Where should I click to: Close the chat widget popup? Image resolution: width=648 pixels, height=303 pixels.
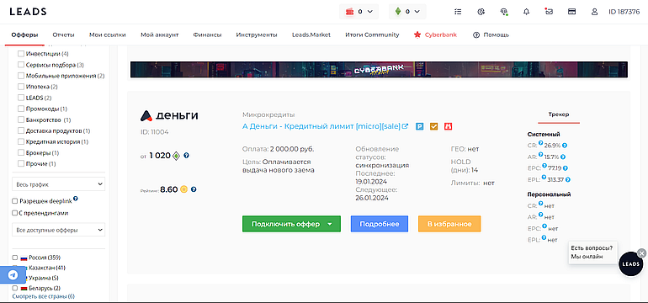tap(641, 253)
